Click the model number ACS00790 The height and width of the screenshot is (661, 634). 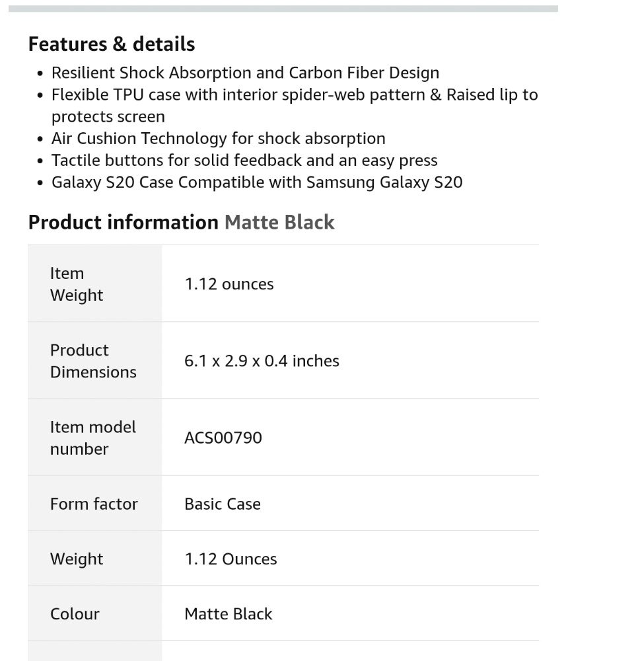(223, 438)
